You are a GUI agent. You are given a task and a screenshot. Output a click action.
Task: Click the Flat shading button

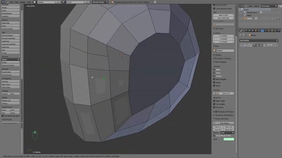[15, 94]
